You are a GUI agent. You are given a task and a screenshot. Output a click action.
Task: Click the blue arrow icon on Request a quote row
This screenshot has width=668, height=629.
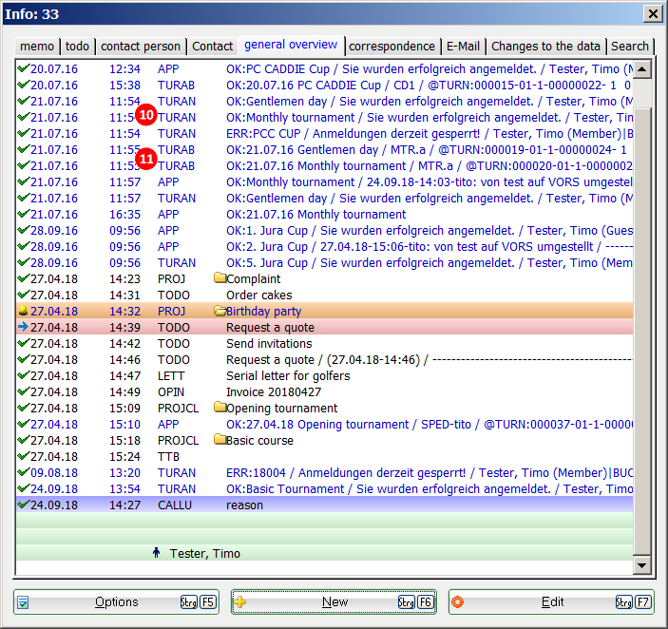(x=23, y=328)
